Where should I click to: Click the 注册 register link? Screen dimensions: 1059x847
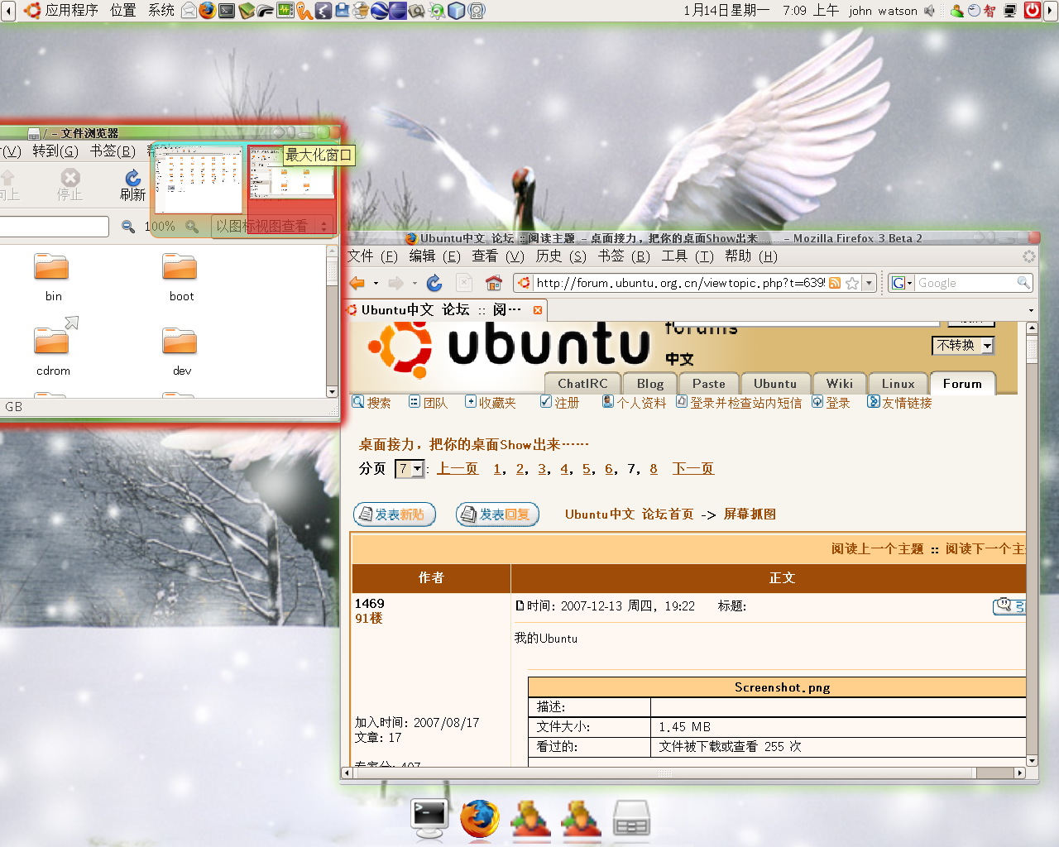click(559, 403)
